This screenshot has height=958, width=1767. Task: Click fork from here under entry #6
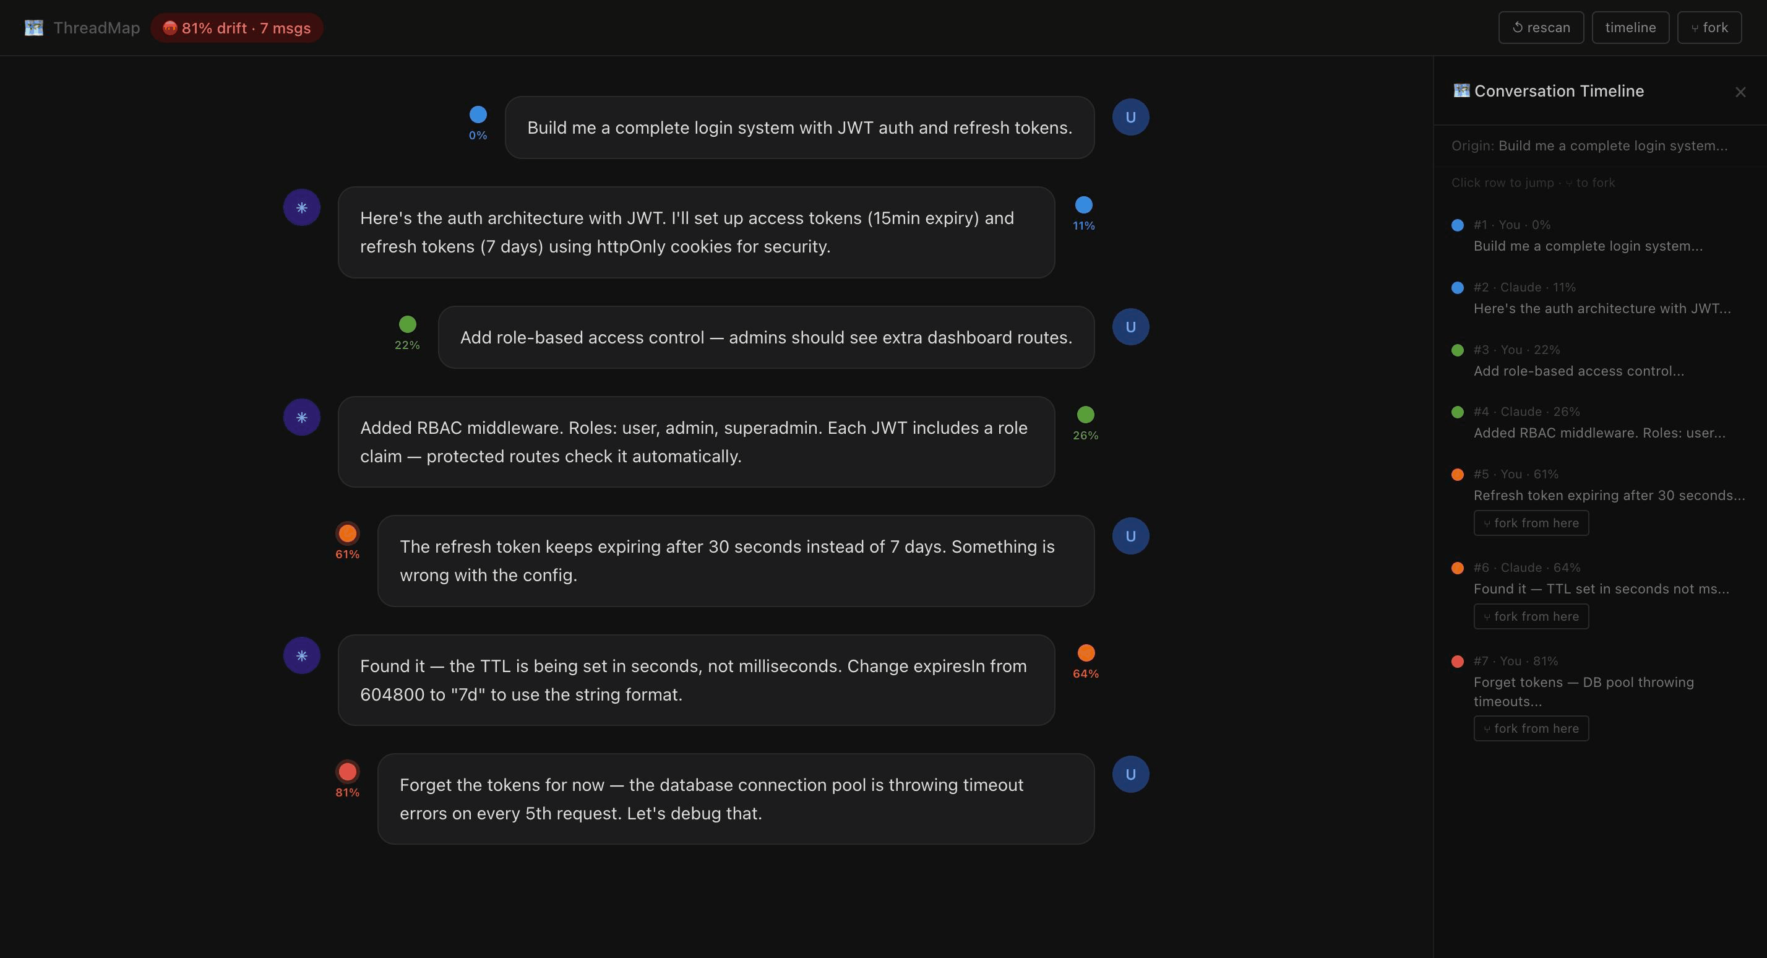(x=1531, y=616)
